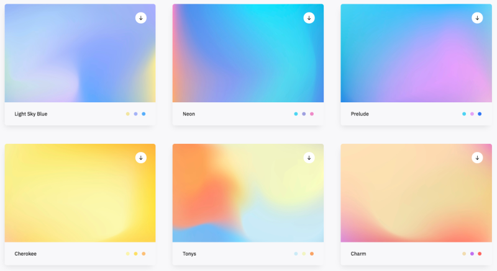Pick the red dot on Charm card

coord(480,254)
